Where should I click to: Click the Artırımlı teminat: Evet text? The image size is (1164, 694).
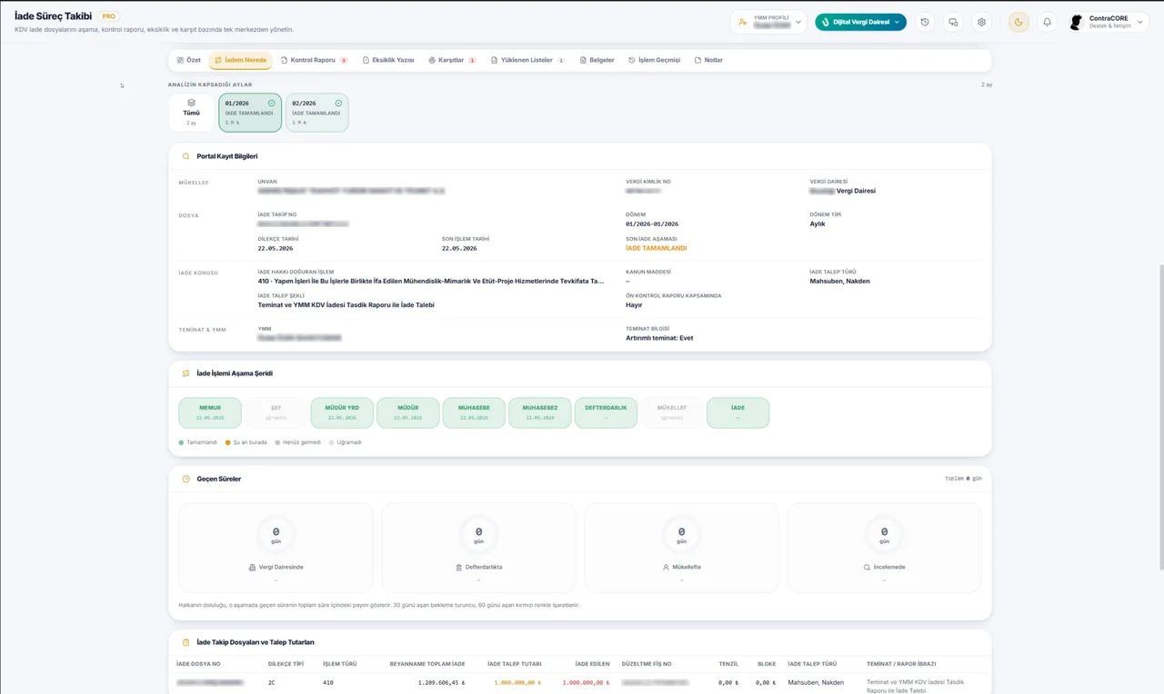[x=659, y=338]
